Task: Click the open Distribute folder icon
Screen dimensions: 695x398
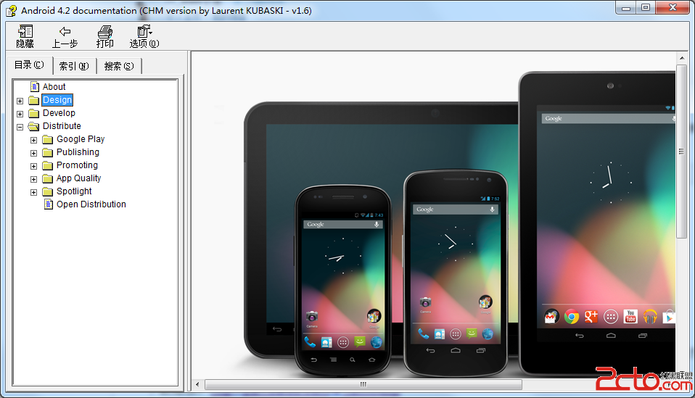Action: click(x=33, y=126)
